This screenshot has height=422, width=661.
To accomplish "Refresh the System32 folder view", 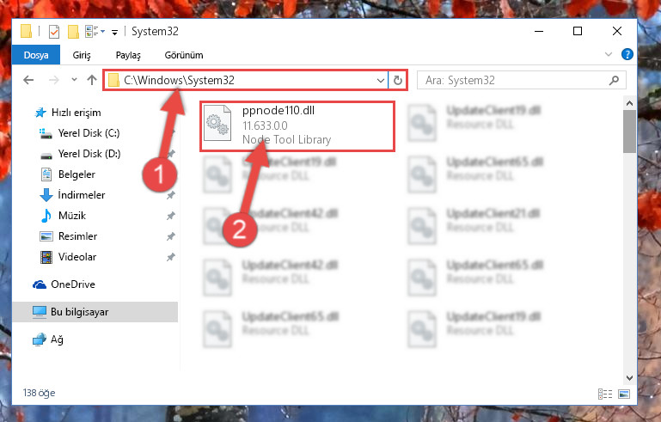I will (x=397, y=80).
